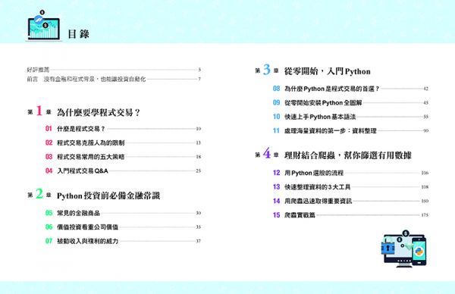Select chapter title Python 投資前必備金融常識

click(108, 195)
